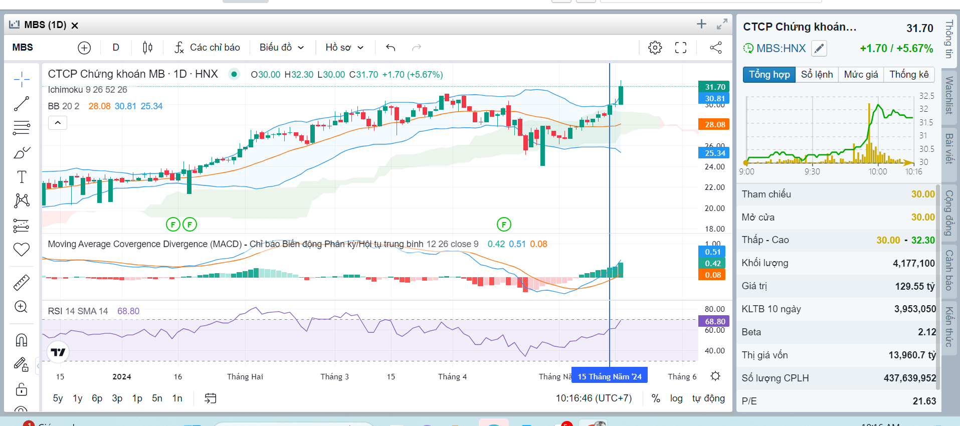Image resolution: width=960 pixels, height=426 pixels.
Task: Click the heart favorites icon
Action: click(22, 250)
